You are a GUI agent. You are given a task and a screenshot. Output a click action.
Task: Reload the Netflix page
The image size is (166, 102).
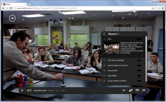point(11,8)
